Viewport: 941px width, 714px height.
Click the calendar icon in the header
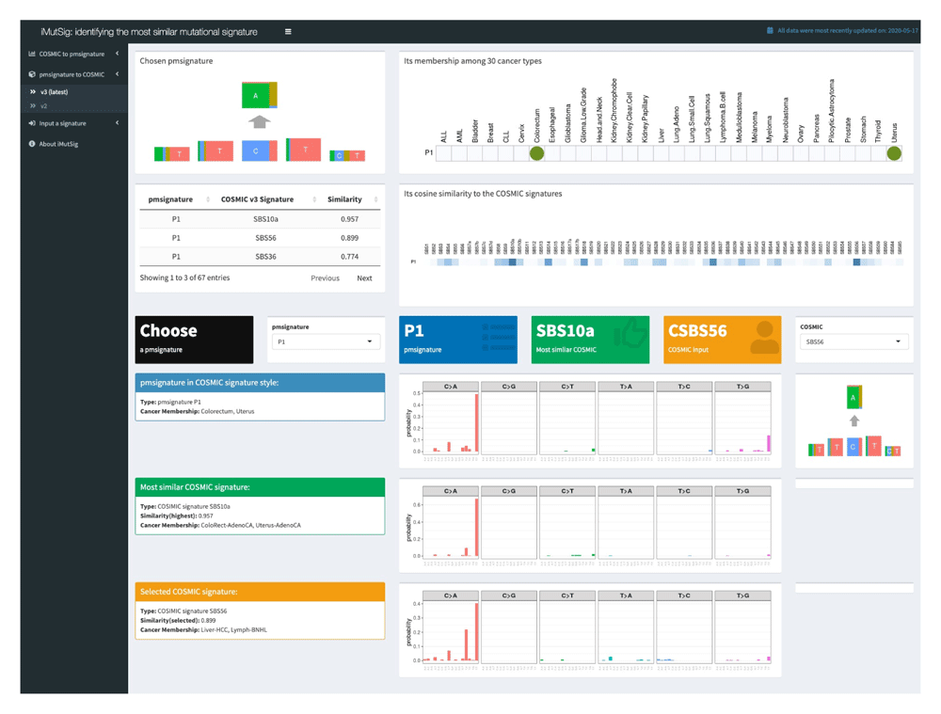point(770,31)
